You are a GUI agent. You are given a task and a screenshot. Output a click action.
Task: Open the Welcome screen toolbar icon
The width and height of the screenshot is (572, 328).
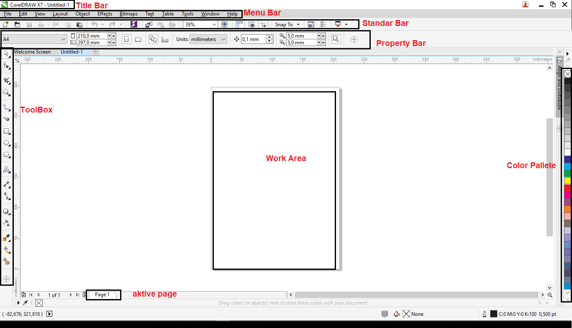(x=311, y=25)
